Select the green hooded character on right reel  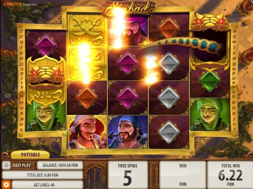210,114
